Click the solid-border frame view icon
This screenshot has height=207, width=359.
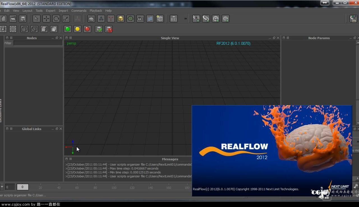pyautogui.click(x=3, y=29)
